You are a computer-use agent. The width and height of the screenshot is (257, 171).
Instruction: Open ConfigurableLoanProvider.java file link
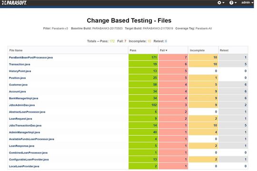pos(29,160)
